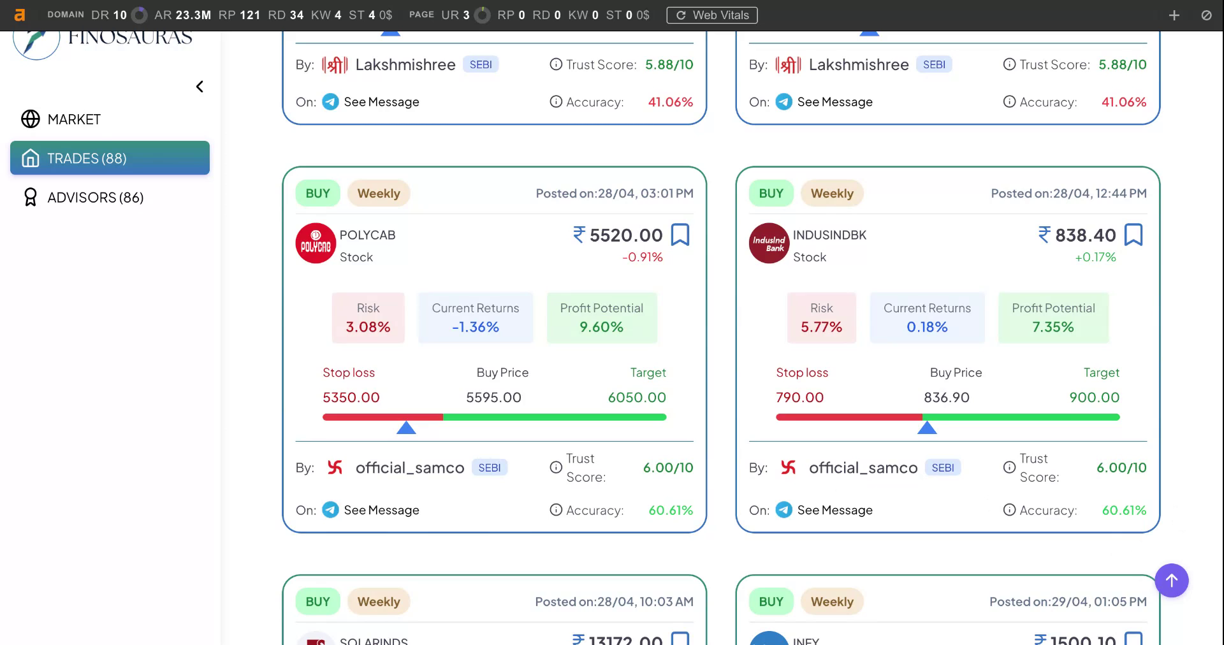Bookmark the POLYCAB trade

(x=680, y=235)
